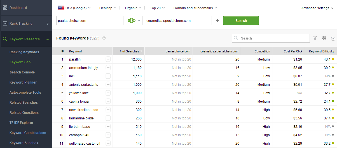
Task: Click the plus icon for sulfonated castor oil
Action: tap(108, 143)
